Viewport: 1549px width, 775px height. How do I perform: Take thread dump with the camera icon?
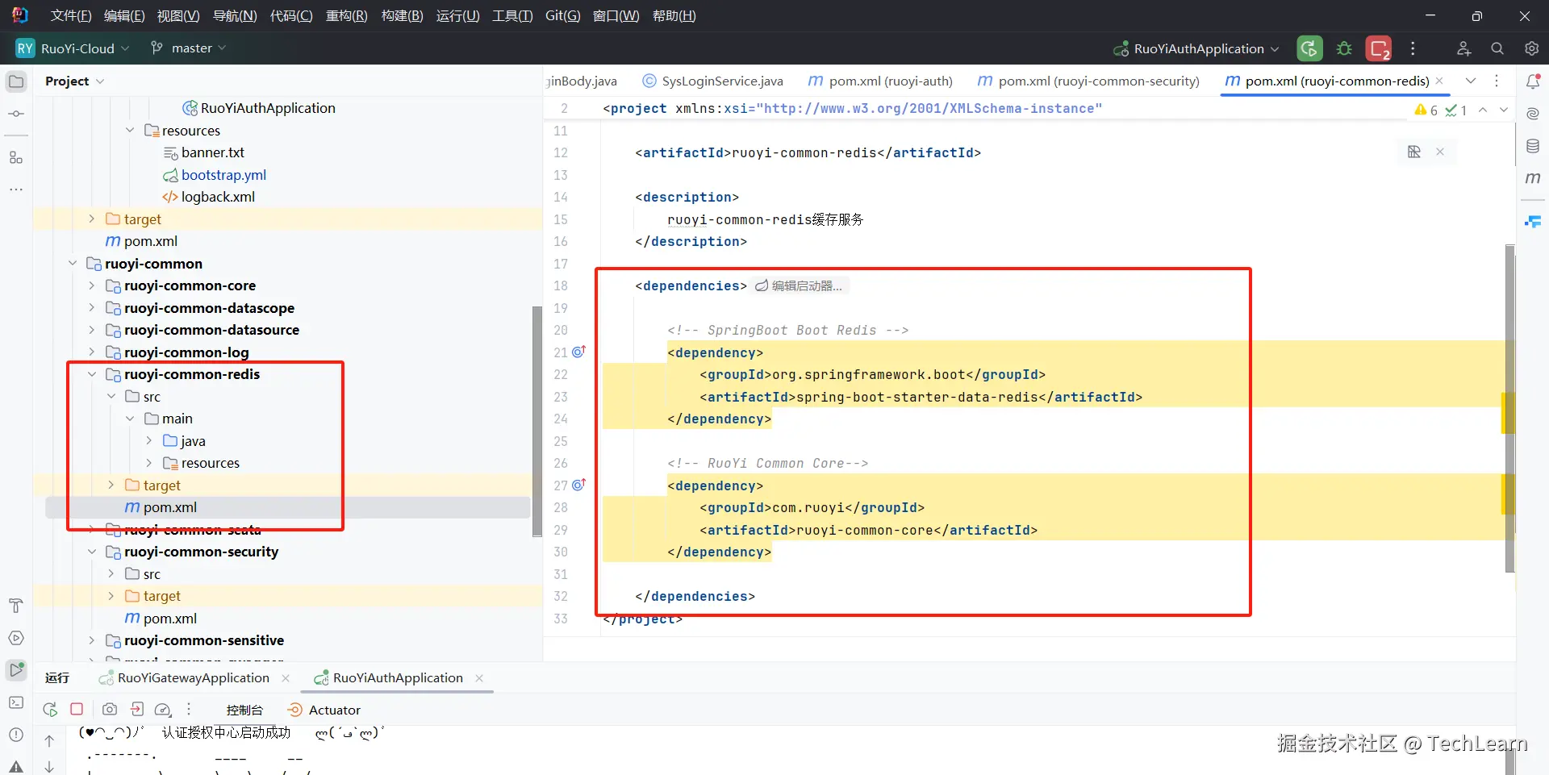110,710
